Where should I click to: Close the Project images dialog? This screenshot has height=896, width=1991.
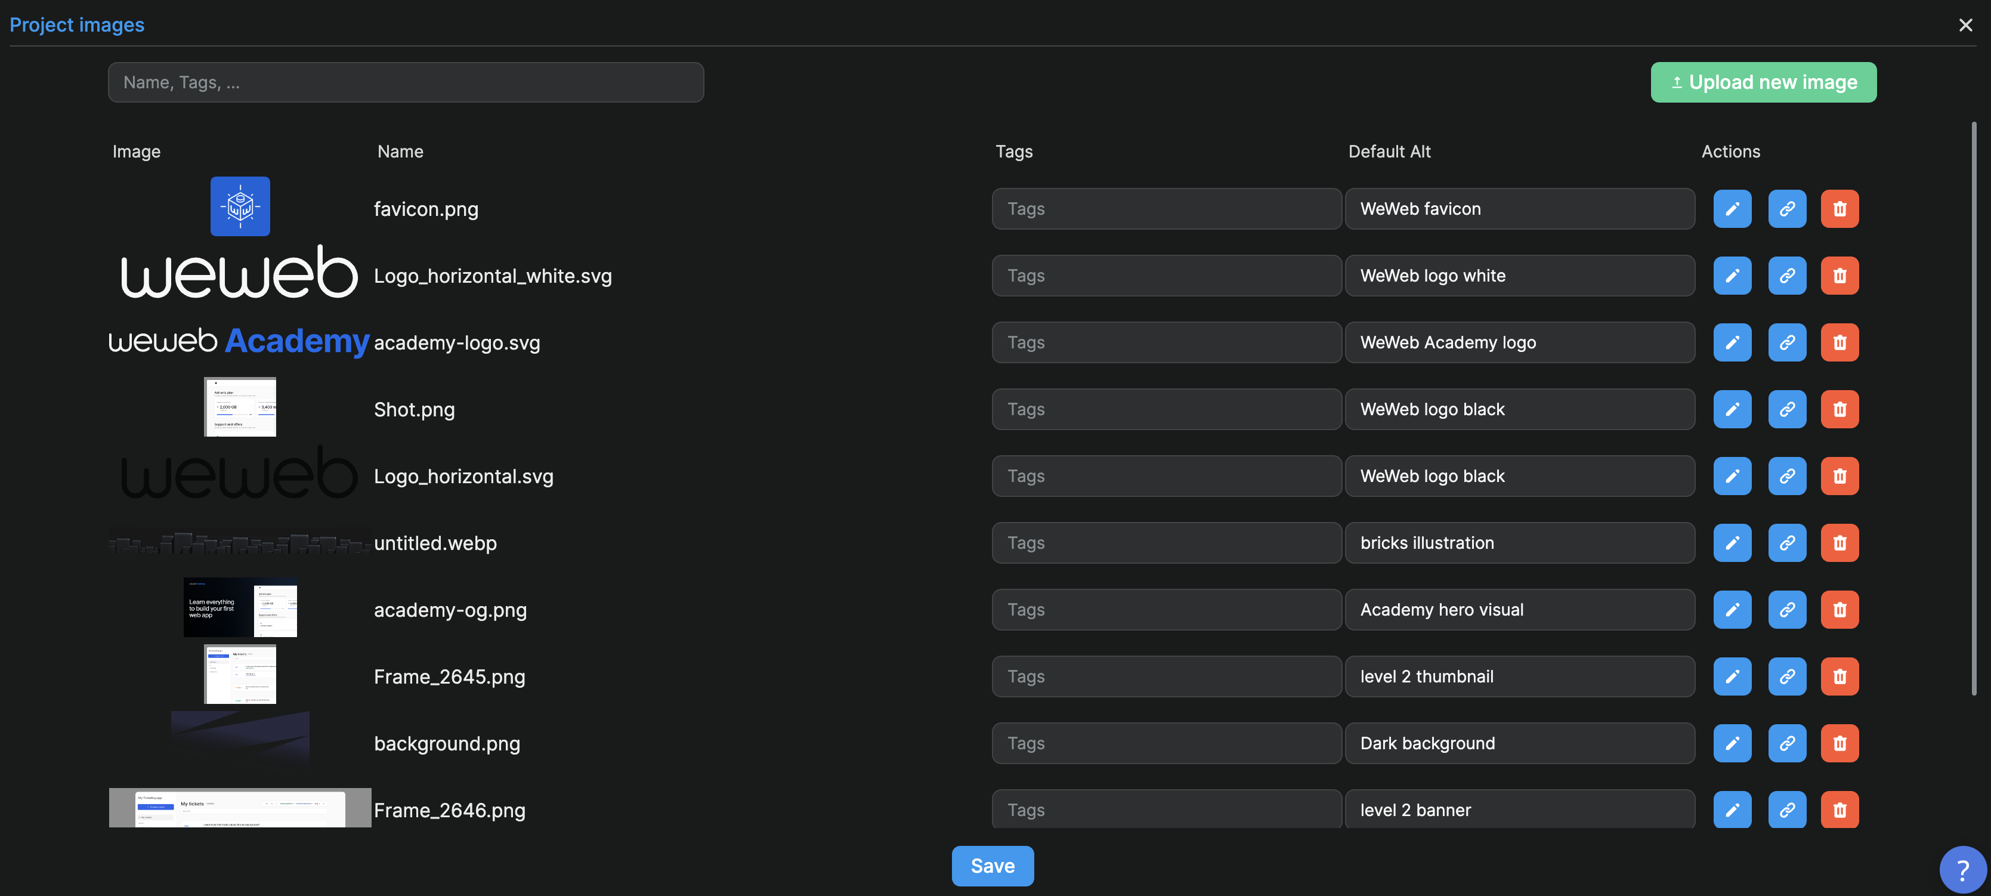[x=1965, y=26]
